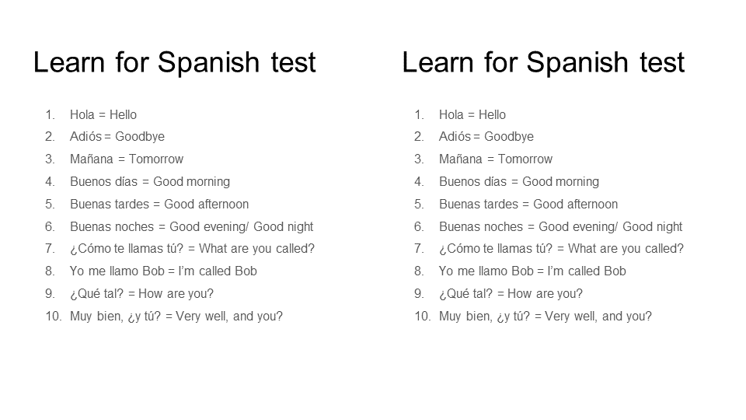Click "Adiós = Goodbye" in the right list
This screenshot has width=746, height=420.
486,137
